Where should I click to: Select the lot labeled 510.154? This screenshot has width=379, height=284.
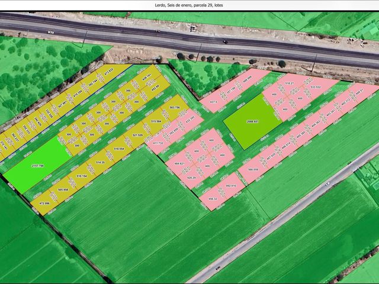(82, 176)
